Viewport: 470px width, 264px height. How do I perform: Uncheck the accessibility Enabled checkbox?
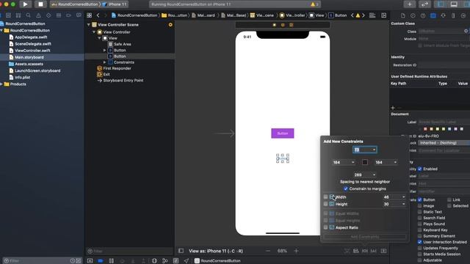419,169
